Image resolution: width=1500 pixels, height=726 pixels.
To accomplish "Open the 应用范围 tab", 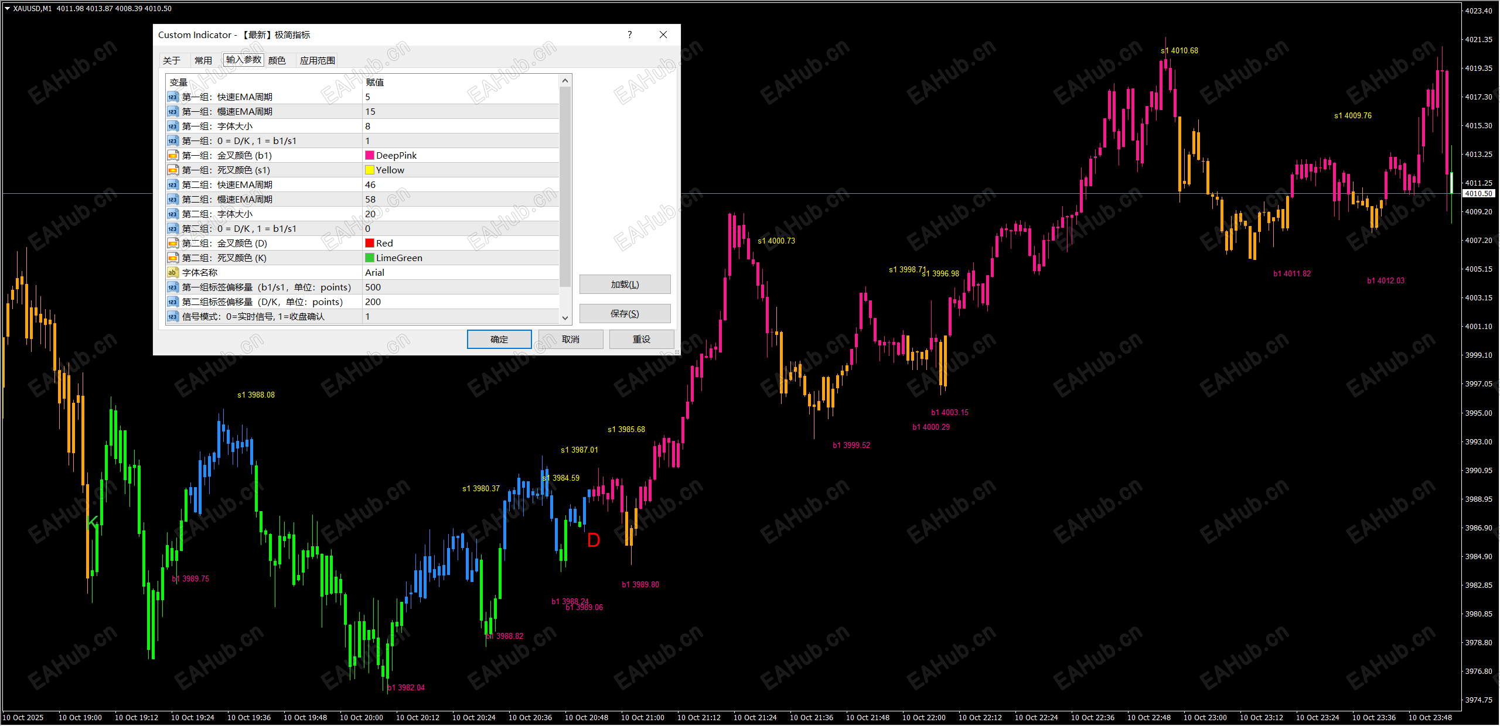I will point(317,60).
